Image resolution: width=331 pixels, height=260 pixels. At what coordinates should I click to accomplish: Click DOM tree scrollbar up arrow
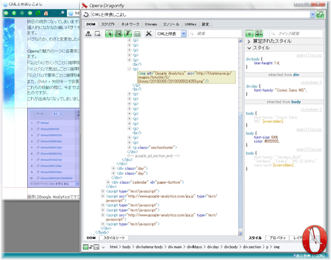[240, 40]
